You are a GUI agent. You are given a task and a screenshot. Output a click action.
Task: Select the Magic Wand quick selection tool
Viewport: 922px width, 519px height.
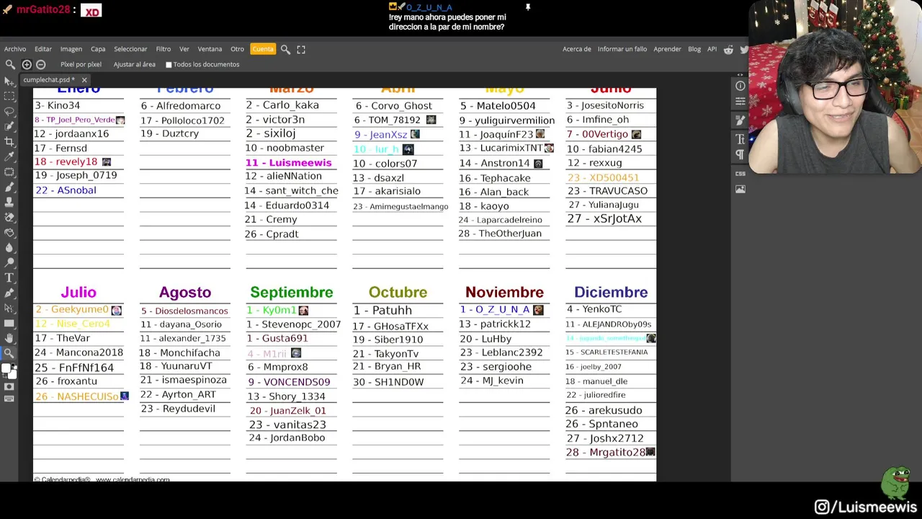9,127
